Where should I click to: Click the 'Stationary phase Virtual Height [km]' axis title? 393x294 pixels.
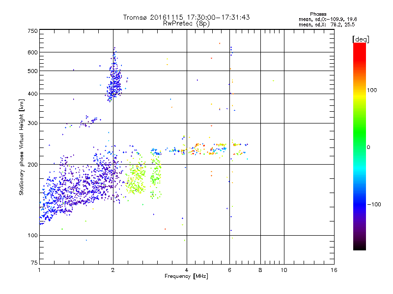(22, 147)
